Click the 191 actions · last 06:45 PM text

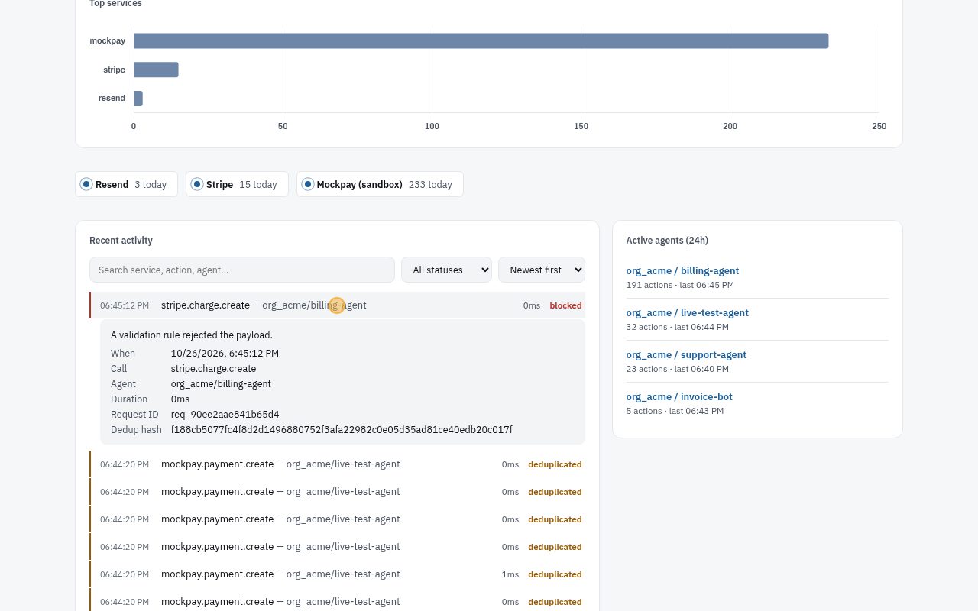pyautogui.click(x=680, y=285)
